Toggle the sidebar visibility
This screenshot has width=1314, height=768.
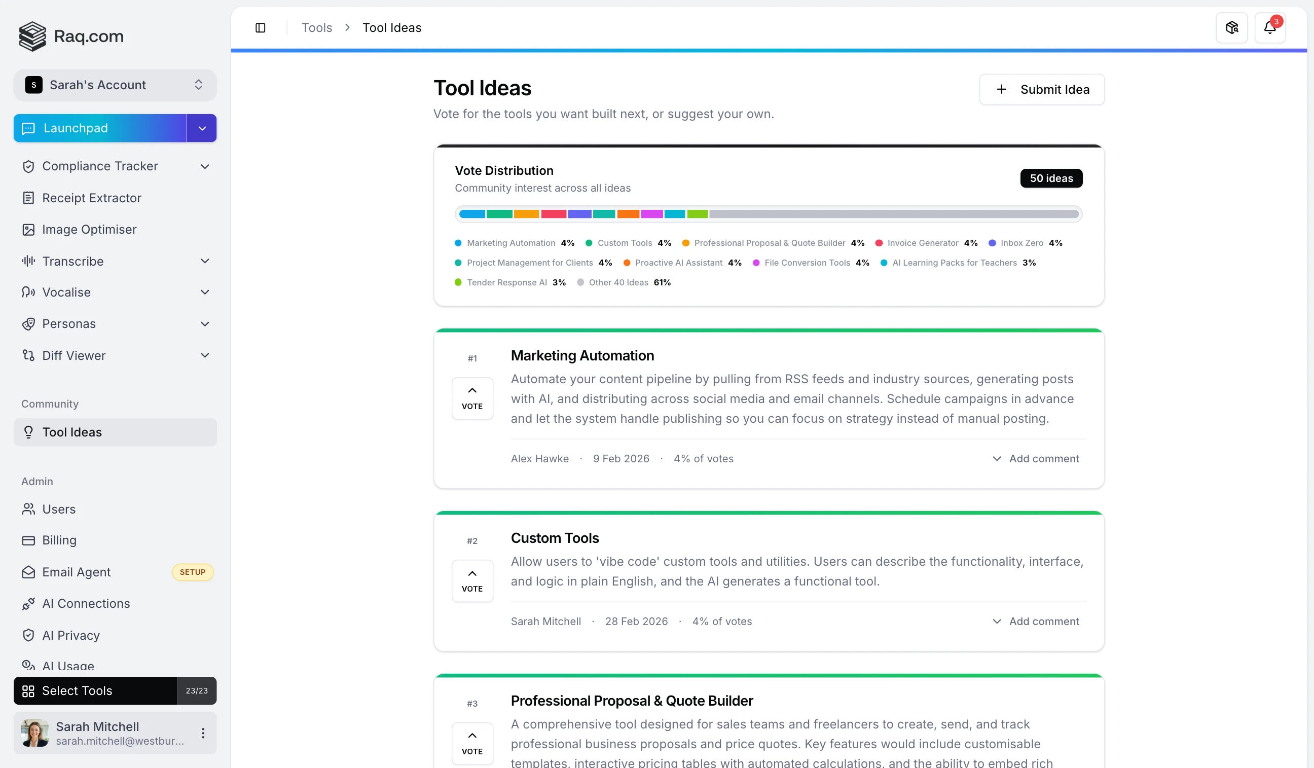tap(261, 27)
